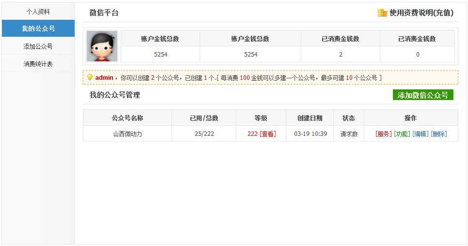The image size is (468, 246).
Task: Click the green 添加微信公众号 button
Action: 423,95
